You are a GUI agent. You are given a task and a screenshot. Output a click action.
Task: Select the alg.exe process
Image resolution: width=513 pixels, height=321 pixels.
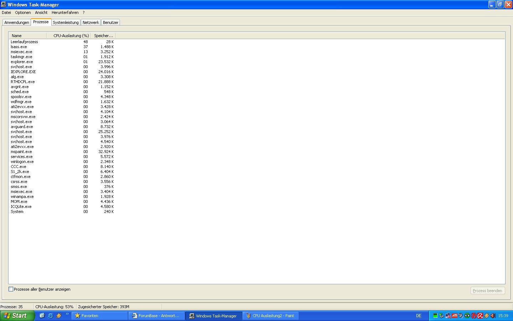(62, 77)
